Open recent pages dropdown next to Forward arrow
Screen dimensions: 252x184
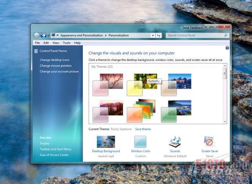(48, 36)
